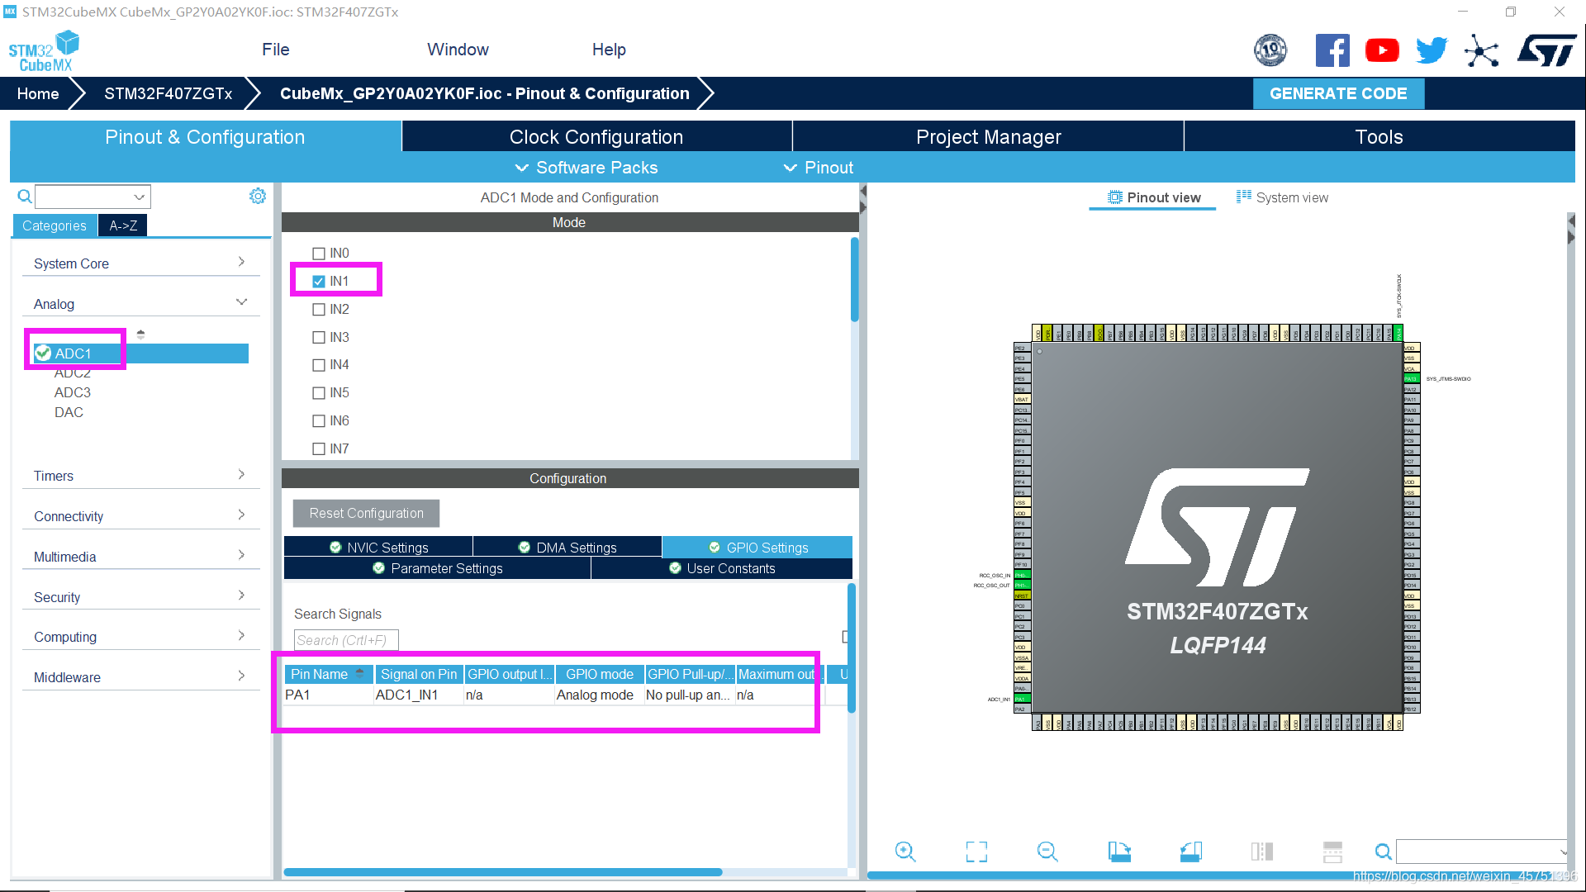Enable the IN0 channel checkbox
Screen dimensions: 1586x892
pyautogui.click(x=319, y=254)
